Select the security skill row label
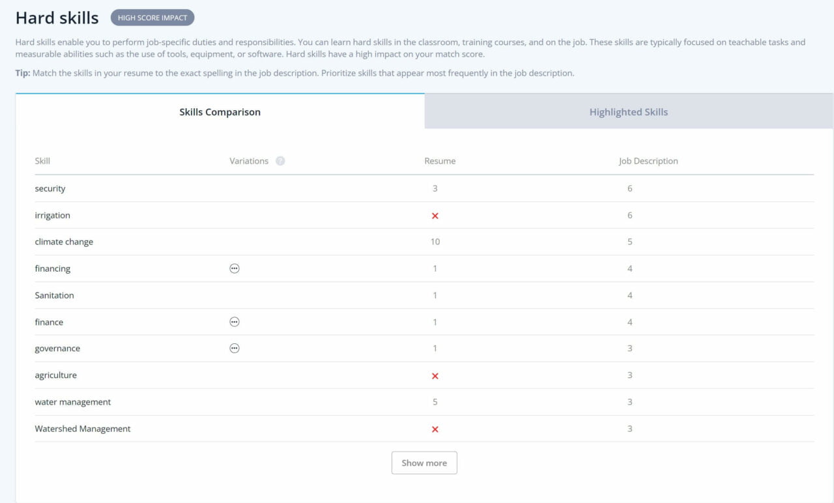 [x=50, y=189]
